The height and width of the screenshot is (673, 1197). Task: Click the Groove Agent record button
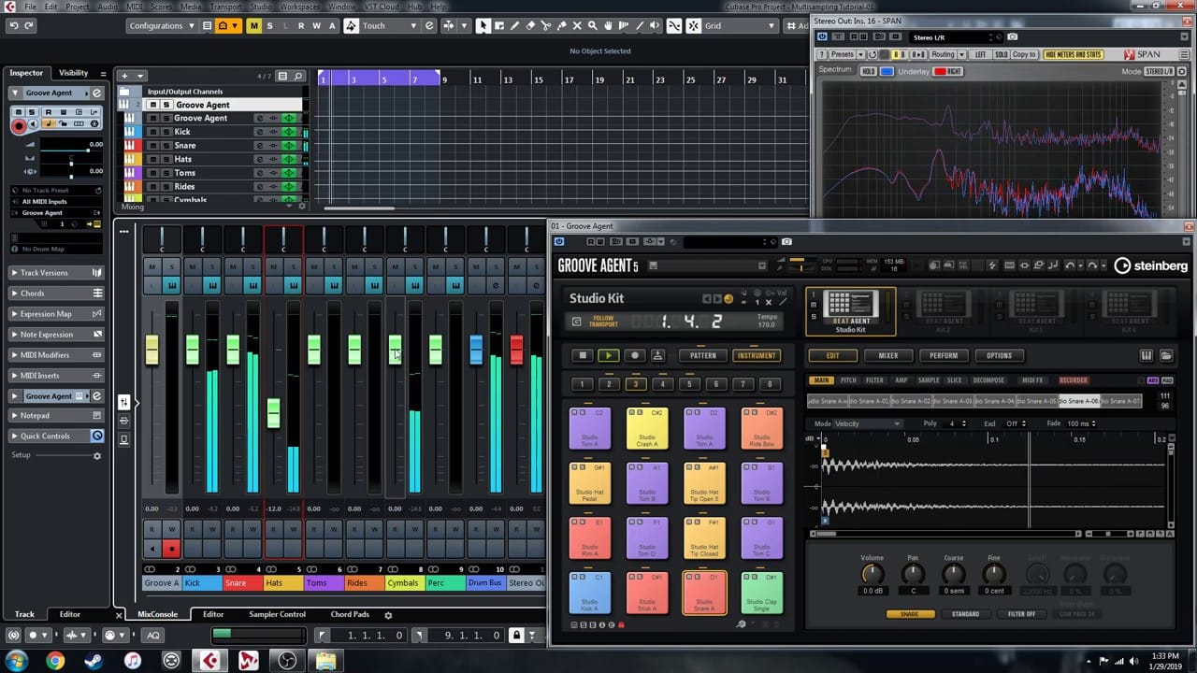click(x=634, y=355)
